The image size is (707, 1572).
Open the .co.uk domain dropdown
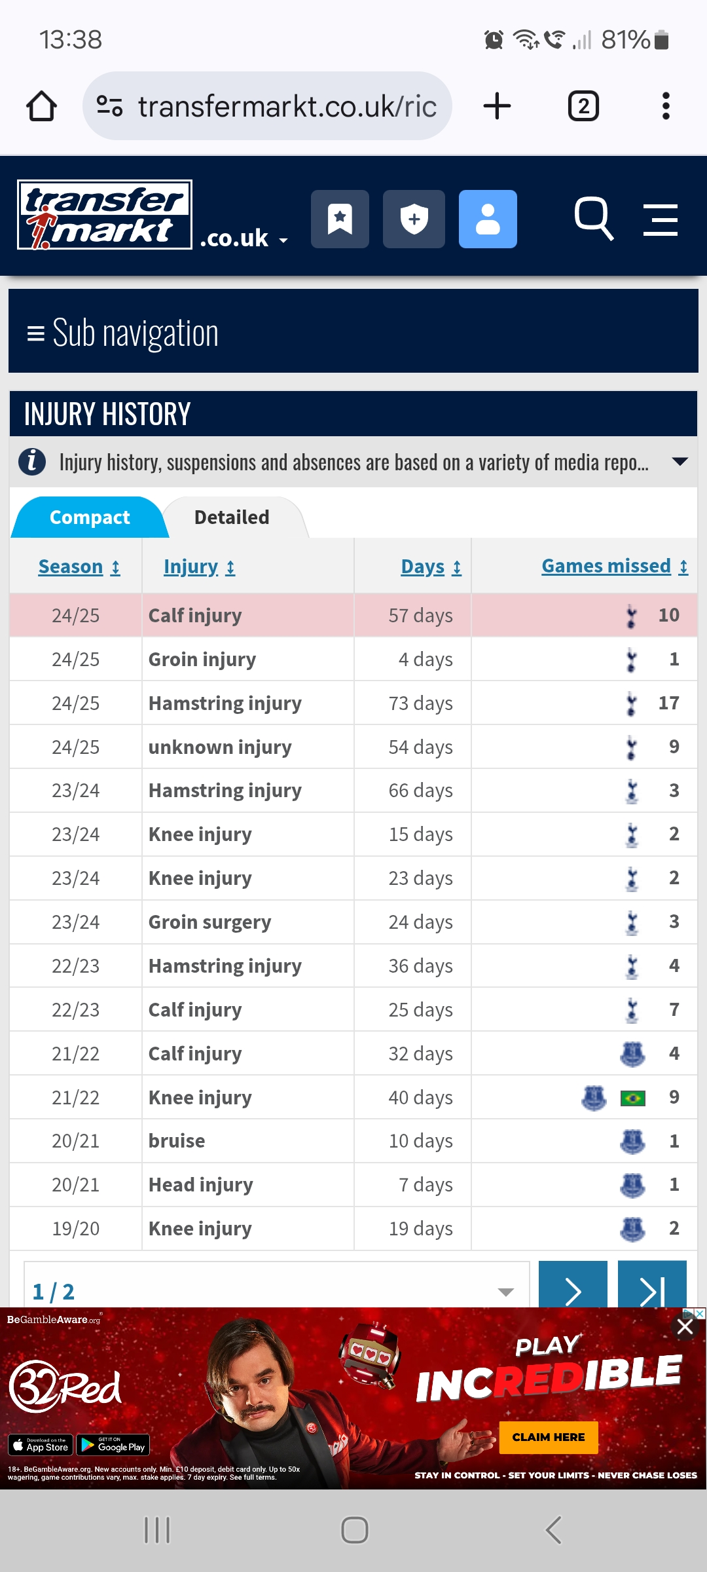point(244,239)
